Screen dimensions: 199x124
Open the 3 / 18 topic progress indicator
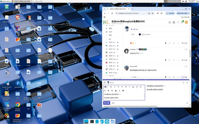coord(185,77)
